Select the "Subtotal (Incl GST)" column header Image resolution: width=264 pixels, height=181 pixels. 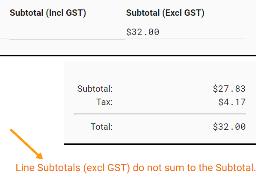(48, 13)
